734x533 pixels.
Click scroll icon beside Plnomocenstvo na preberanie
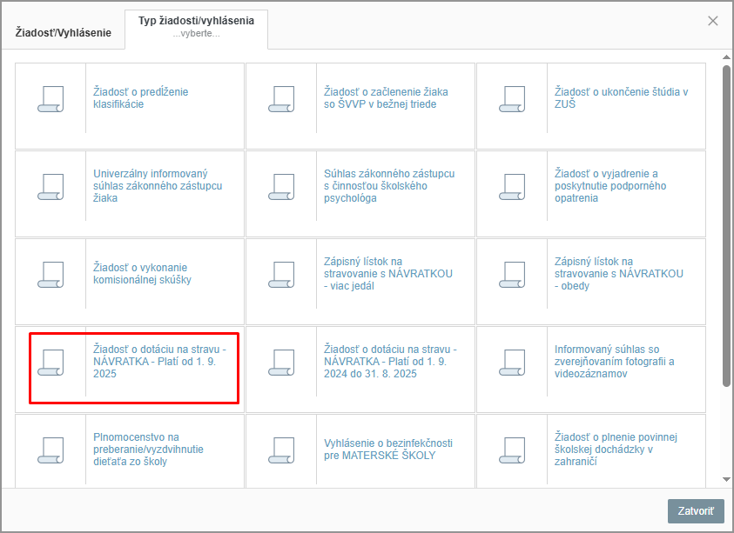point(51,450)
